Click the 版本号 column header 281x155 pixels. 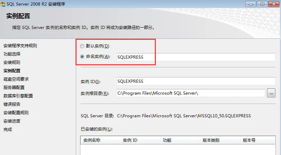click(258, 140)
